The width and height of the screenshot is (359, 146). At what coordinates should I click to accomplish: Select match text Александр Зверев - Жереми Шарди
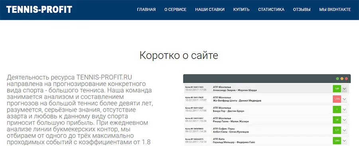tap(235, 91)
